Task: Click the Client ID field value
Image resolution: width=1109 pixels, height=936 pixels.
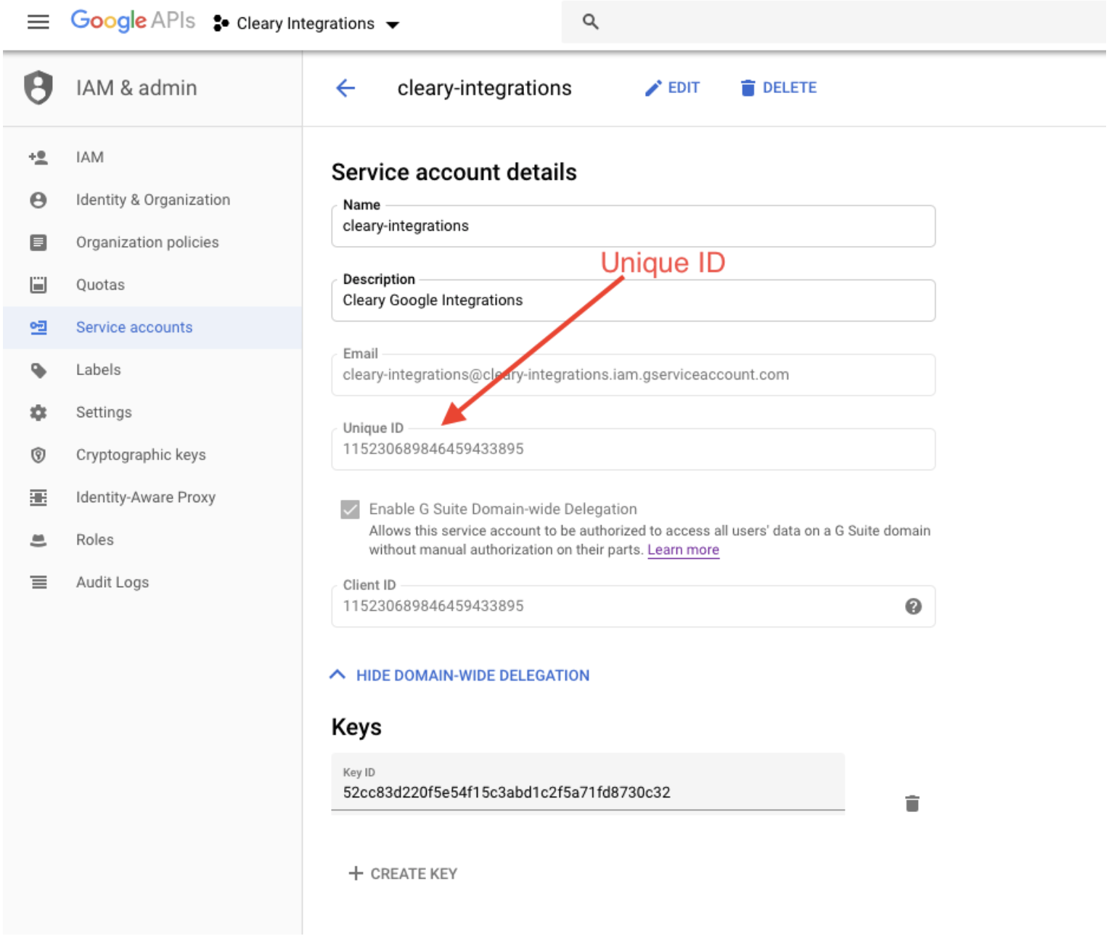Action: coord(433,606)
